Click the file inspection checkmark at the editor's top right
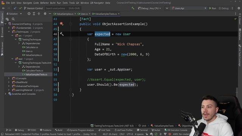Image resolution: width=242 pixels, height=136 pixels. [x=235, y=19]
